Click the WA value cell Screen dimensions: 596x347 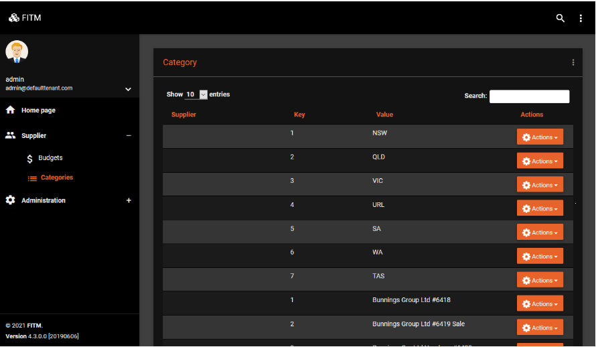(378, 253)
